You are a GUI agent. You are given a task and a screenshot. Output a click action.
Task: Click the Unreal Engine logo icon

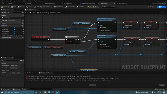point(2,2)
